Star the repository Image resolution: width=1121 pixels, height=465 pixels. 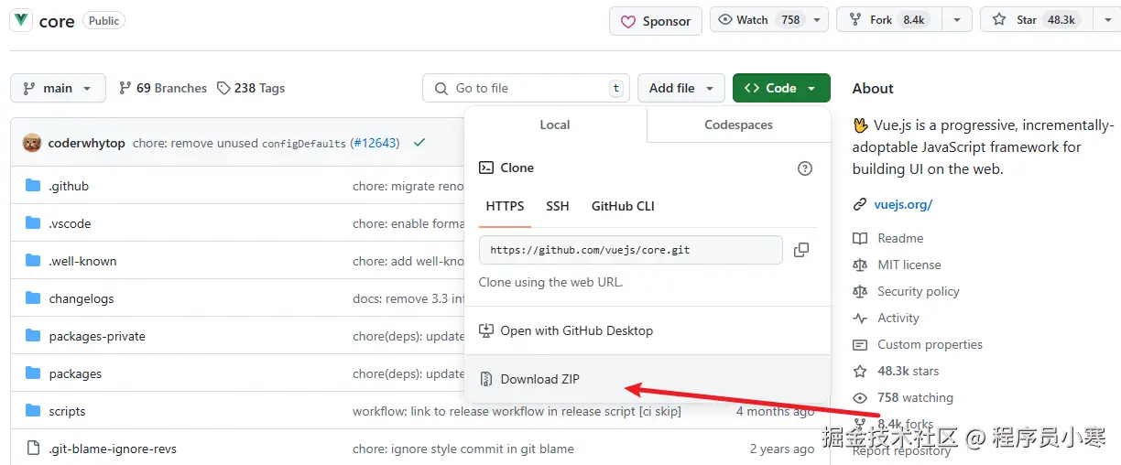point(1036,20)
